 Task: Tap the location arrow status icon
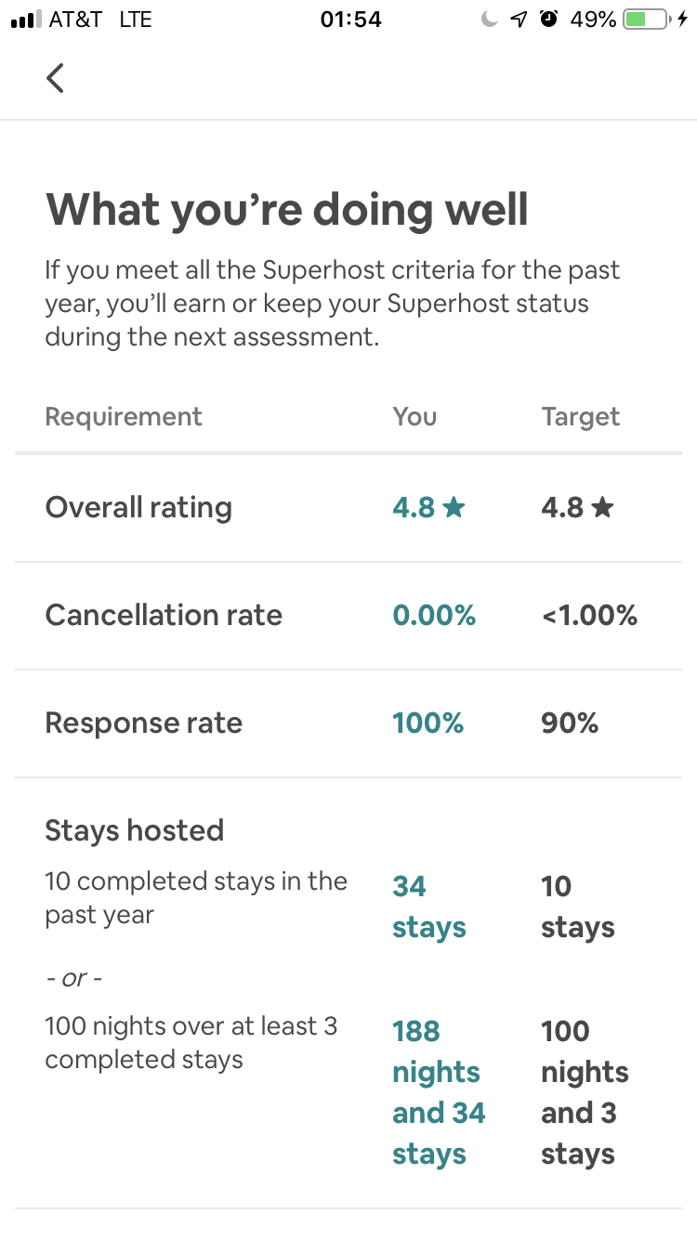click(x=519, y=20)
